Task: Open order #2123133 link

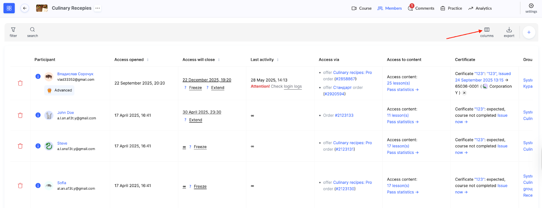Action: click(x=344, y=115)
